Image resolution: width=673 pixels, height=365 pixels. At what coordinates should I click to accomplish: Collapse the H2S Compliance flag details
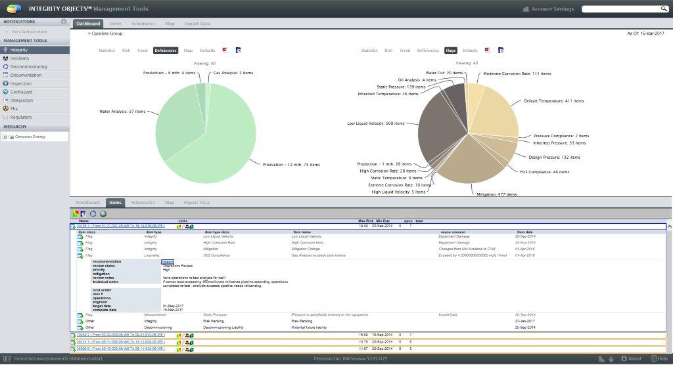80,255
